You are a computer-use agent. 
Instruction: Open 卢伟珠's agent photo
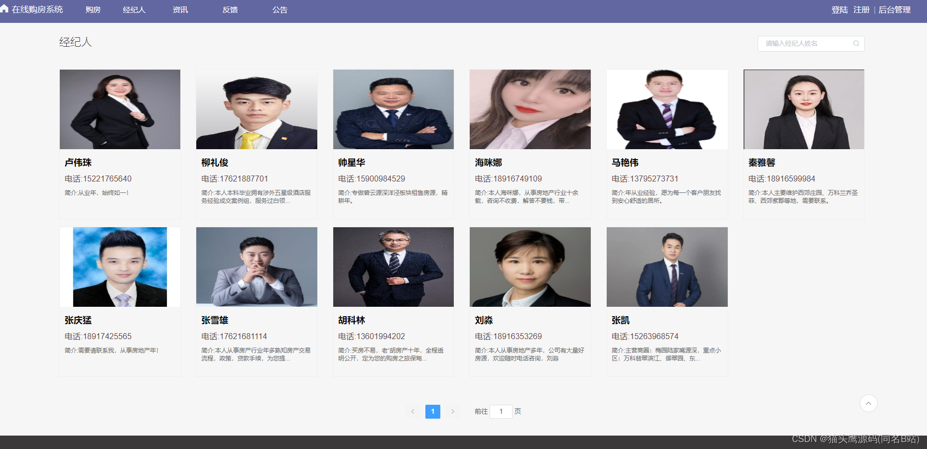pos(120,109)
